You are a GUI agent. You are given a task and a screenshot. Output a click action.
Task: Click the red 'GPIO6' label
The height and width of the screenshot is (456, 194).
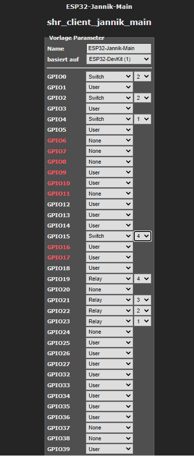[x=57, y=141]
